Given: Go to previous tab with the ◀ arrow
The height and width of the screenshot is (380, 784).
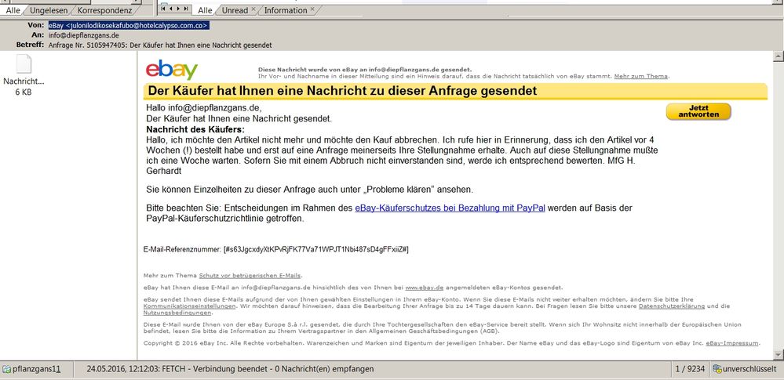Looking at the screenshot, I should click(171, 9).
